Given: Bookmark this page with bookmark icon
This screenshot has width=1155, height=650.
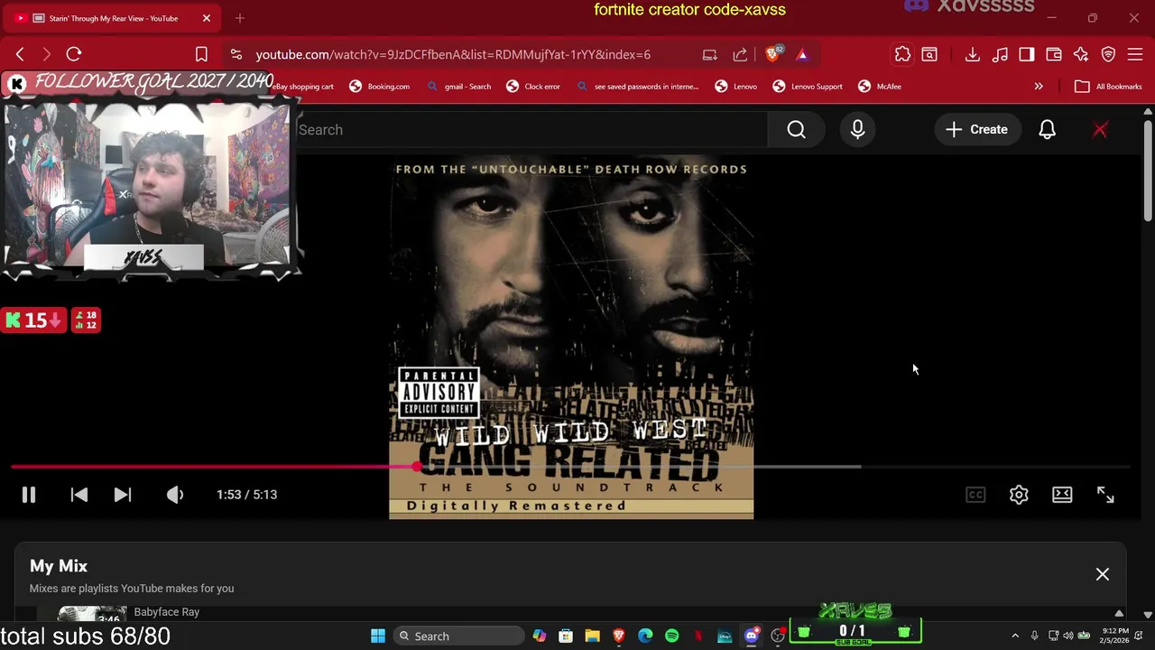Looking at the screenshot, I should point(201,54).
